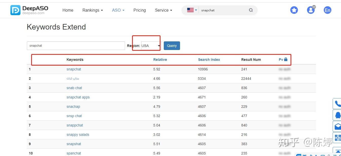Click relative value 2.19
This screenshot has width=341, height=156.
[157, 97]
